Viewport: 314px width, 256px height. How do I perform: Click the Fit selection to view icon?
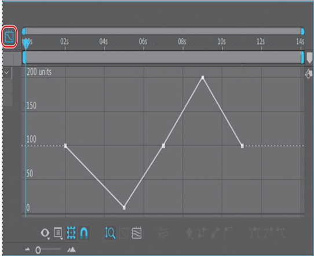[x=123, y=233]
